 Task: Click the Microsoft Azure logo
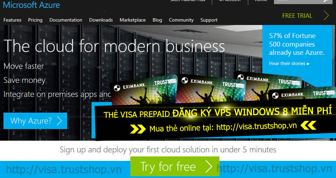[32, 5]
